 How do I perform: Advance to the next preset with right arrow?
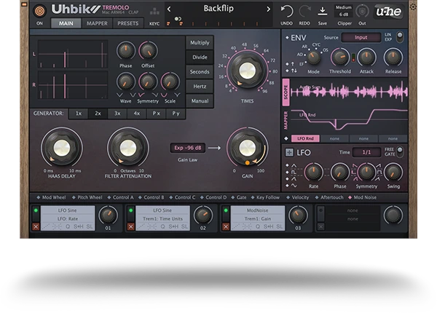tap(268, 9)
